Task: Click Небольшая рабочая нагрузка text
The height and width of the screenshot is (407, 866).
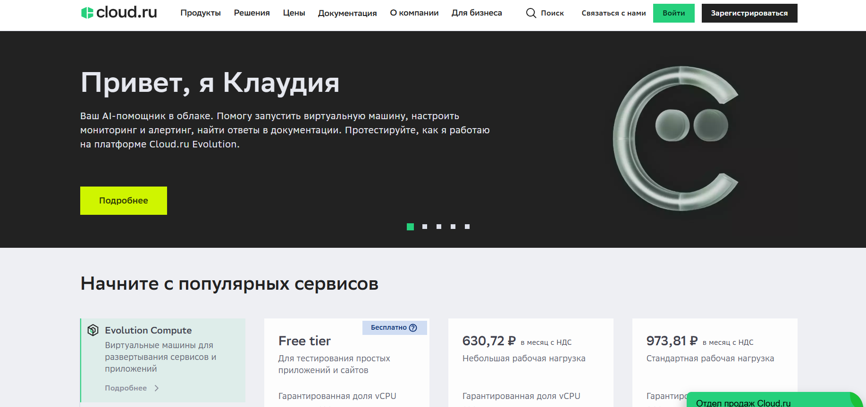Action: (x=524, y=358)
